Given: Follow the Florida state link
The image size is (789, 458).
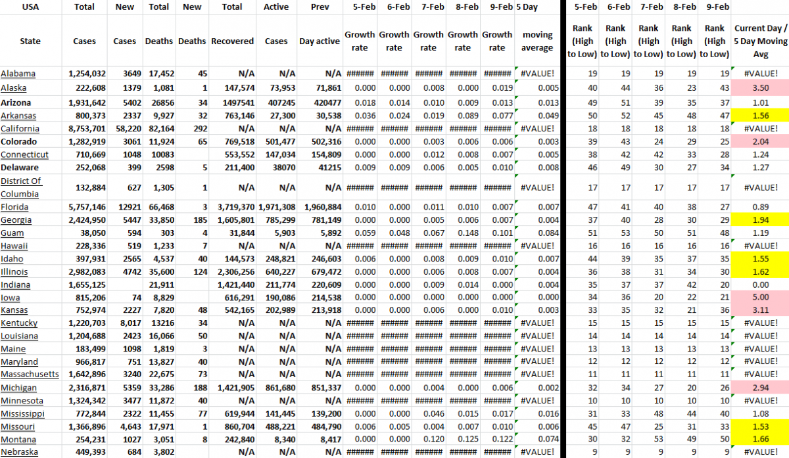Looking at the screenshot, I should coord(15,207).
